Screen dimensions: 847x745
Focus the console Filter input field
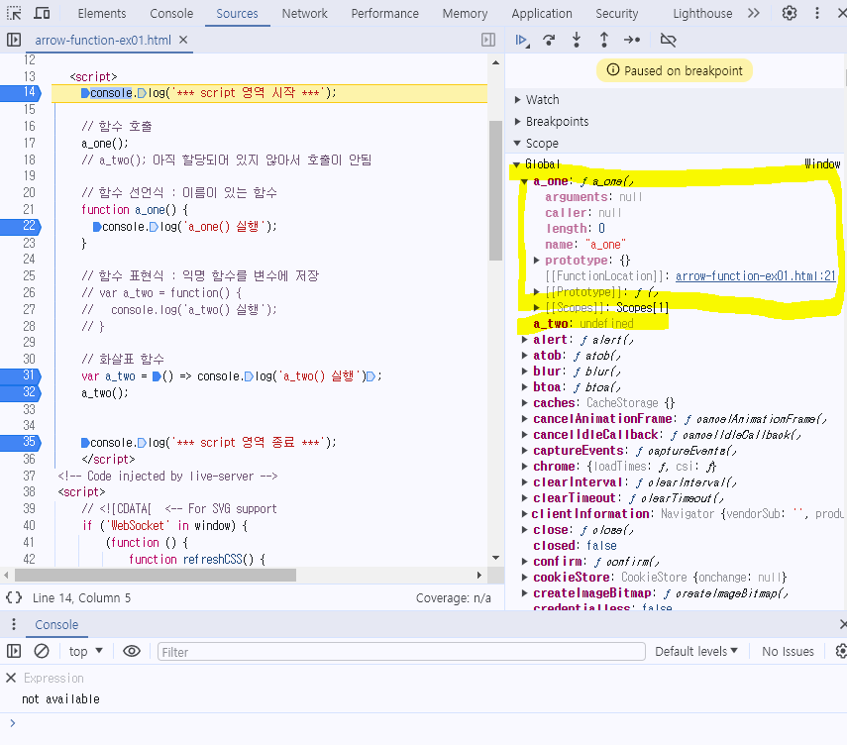(401, 652)
